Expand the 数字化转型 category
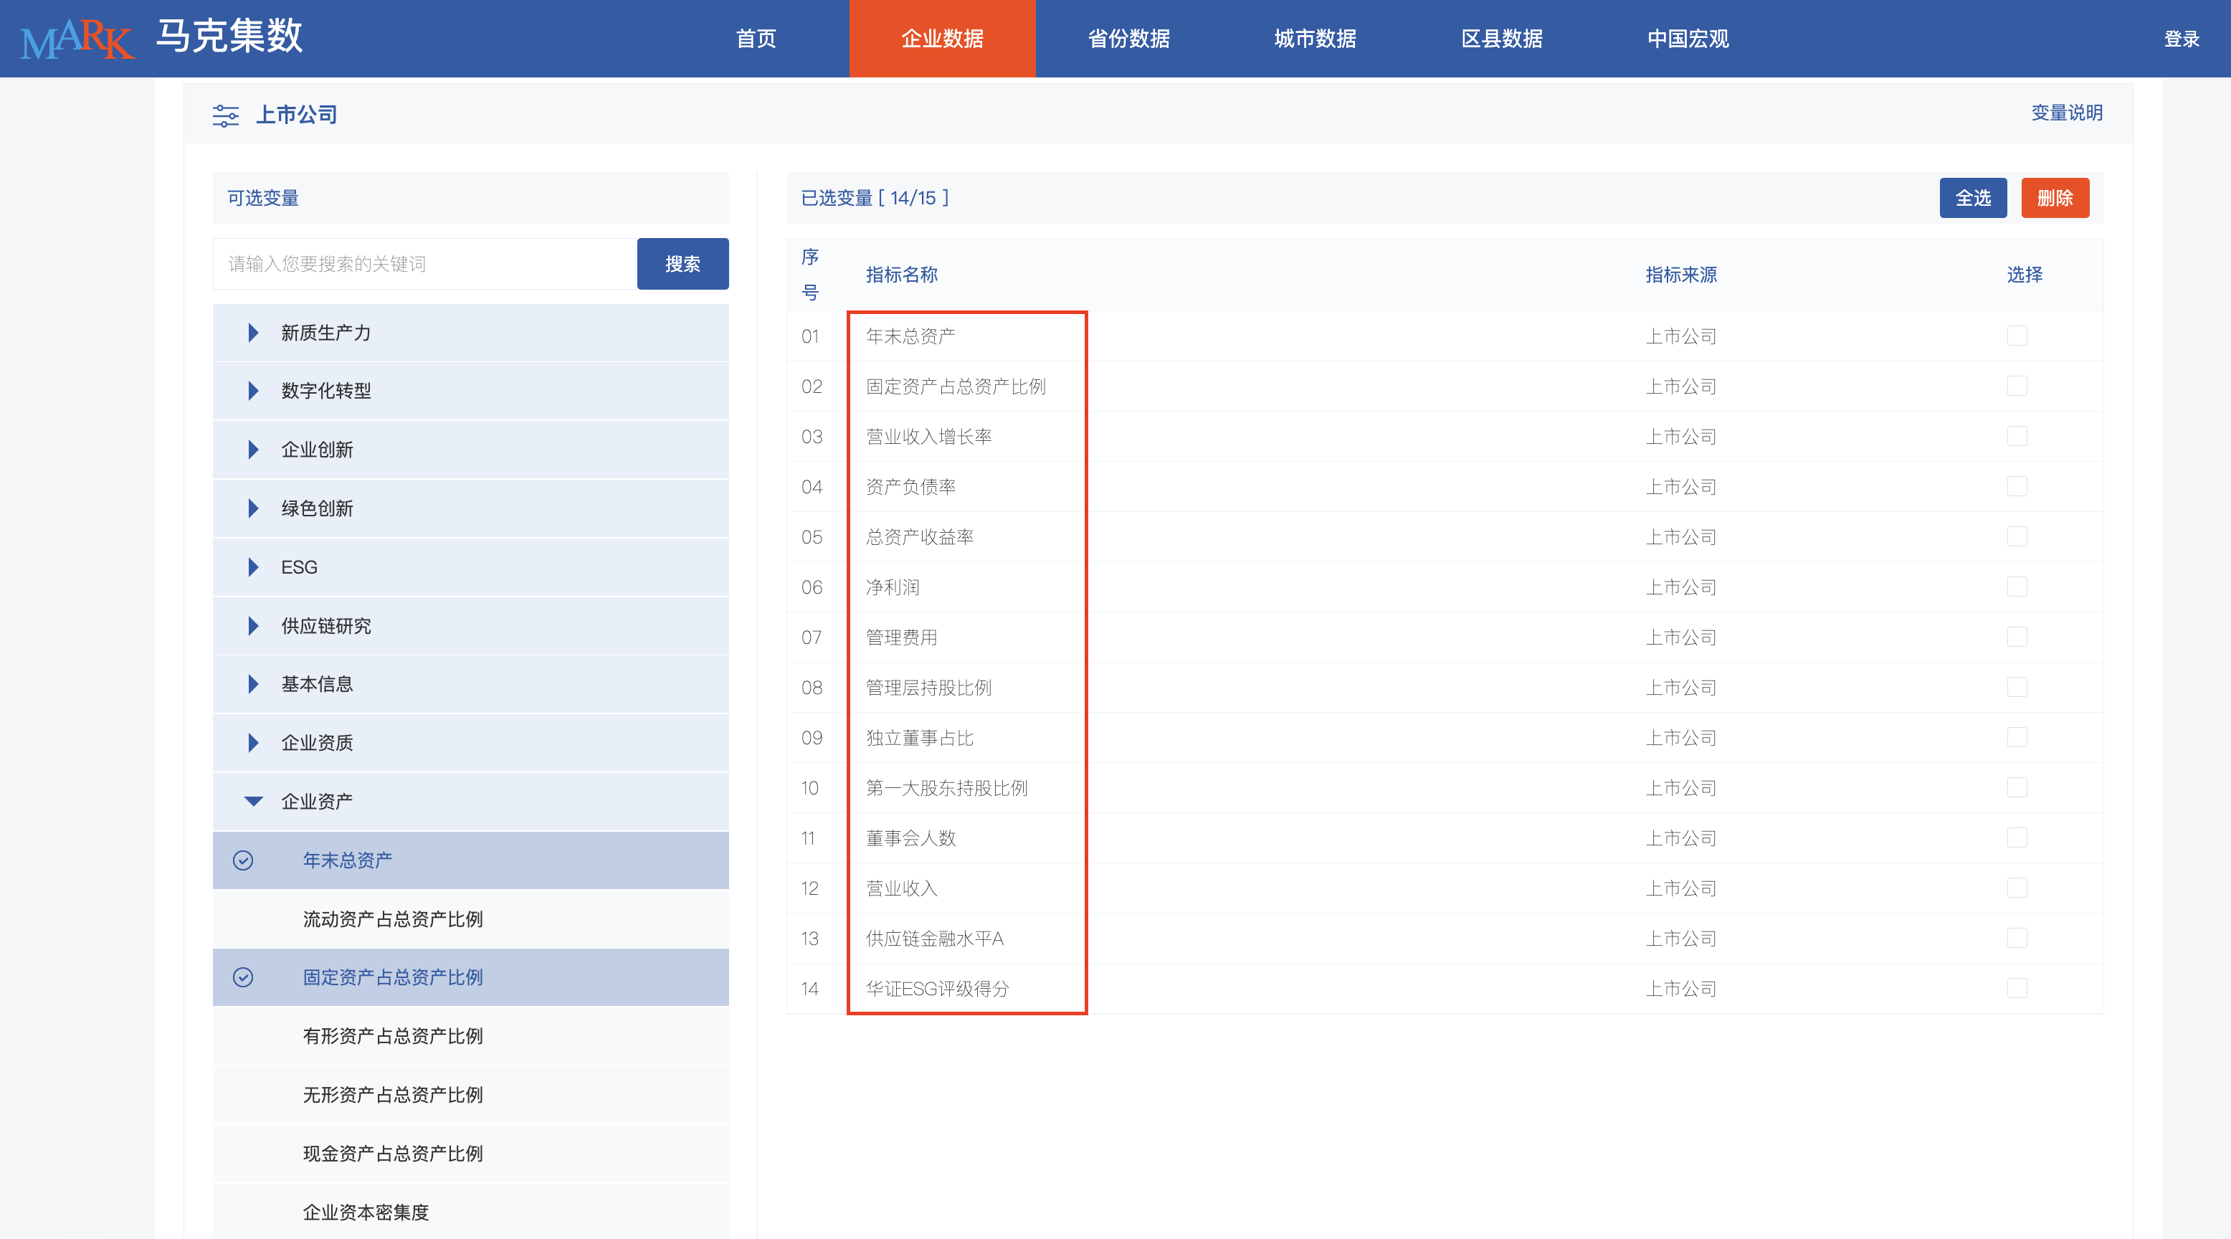2231x1239 pixels. pyautogui.click(x=253, y=391)
